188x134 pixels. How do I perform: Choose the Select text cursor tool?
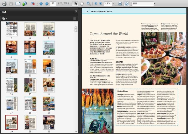[75, 3]
